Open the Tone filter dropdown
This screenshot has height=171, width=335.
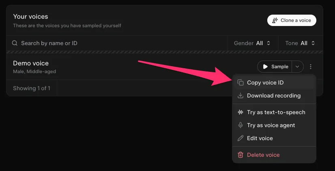tap(300, 43)
